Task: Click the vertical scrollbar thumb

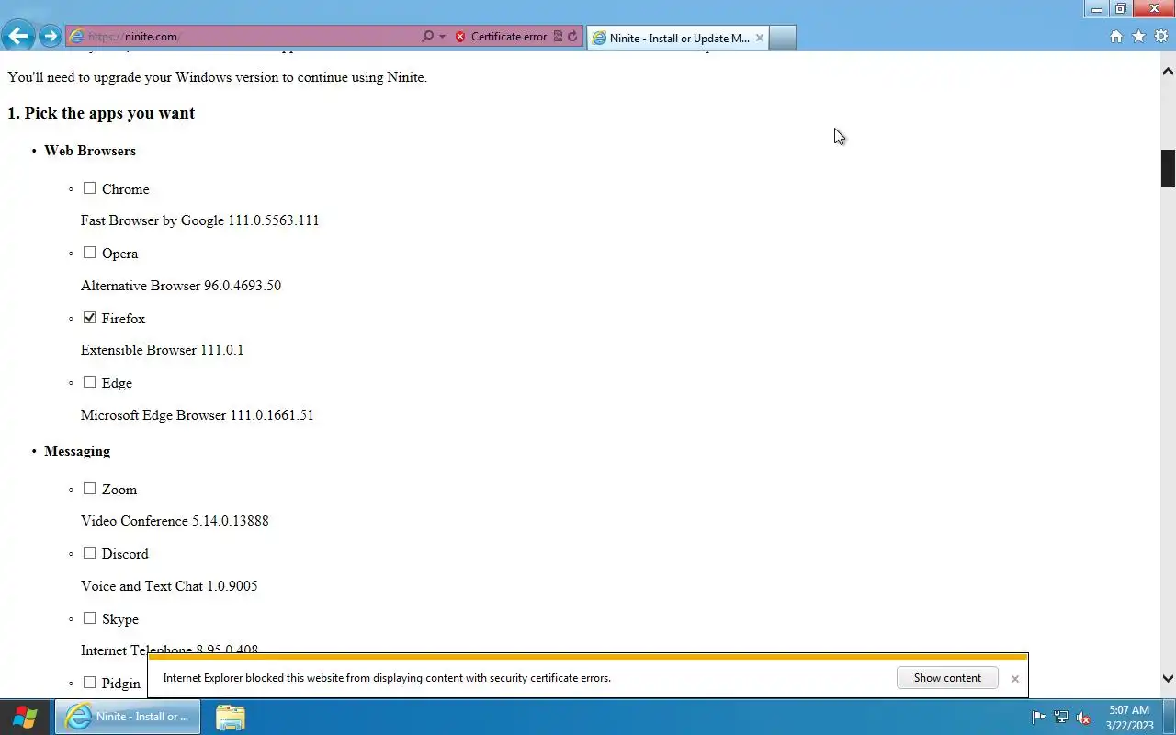Action: click(1168, 168)
